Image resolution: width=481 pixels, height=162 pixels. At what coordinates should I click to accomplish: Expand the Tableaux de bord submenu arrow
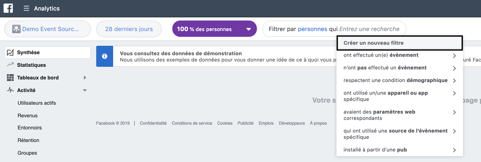point(85,78)
